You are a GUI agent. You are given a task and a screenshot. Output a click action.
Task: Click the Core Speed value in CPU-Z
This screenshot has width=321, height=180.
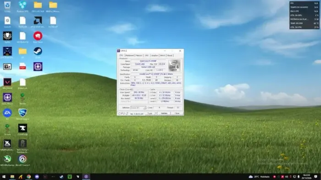139,92
